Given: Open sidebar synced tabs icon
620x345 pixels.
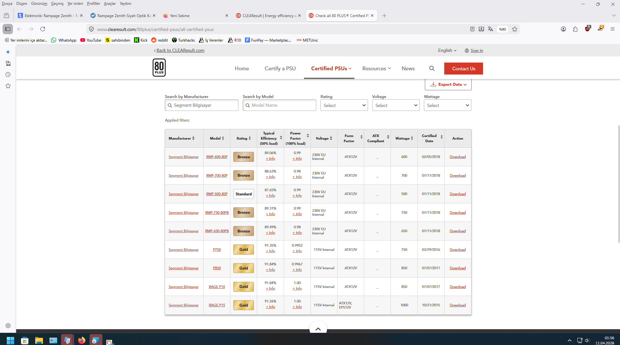Looking at the screenshot, I should [8, 63].
